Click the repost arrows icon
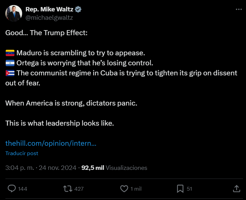Viewport: 246px width, 200px height. point(68,189)
